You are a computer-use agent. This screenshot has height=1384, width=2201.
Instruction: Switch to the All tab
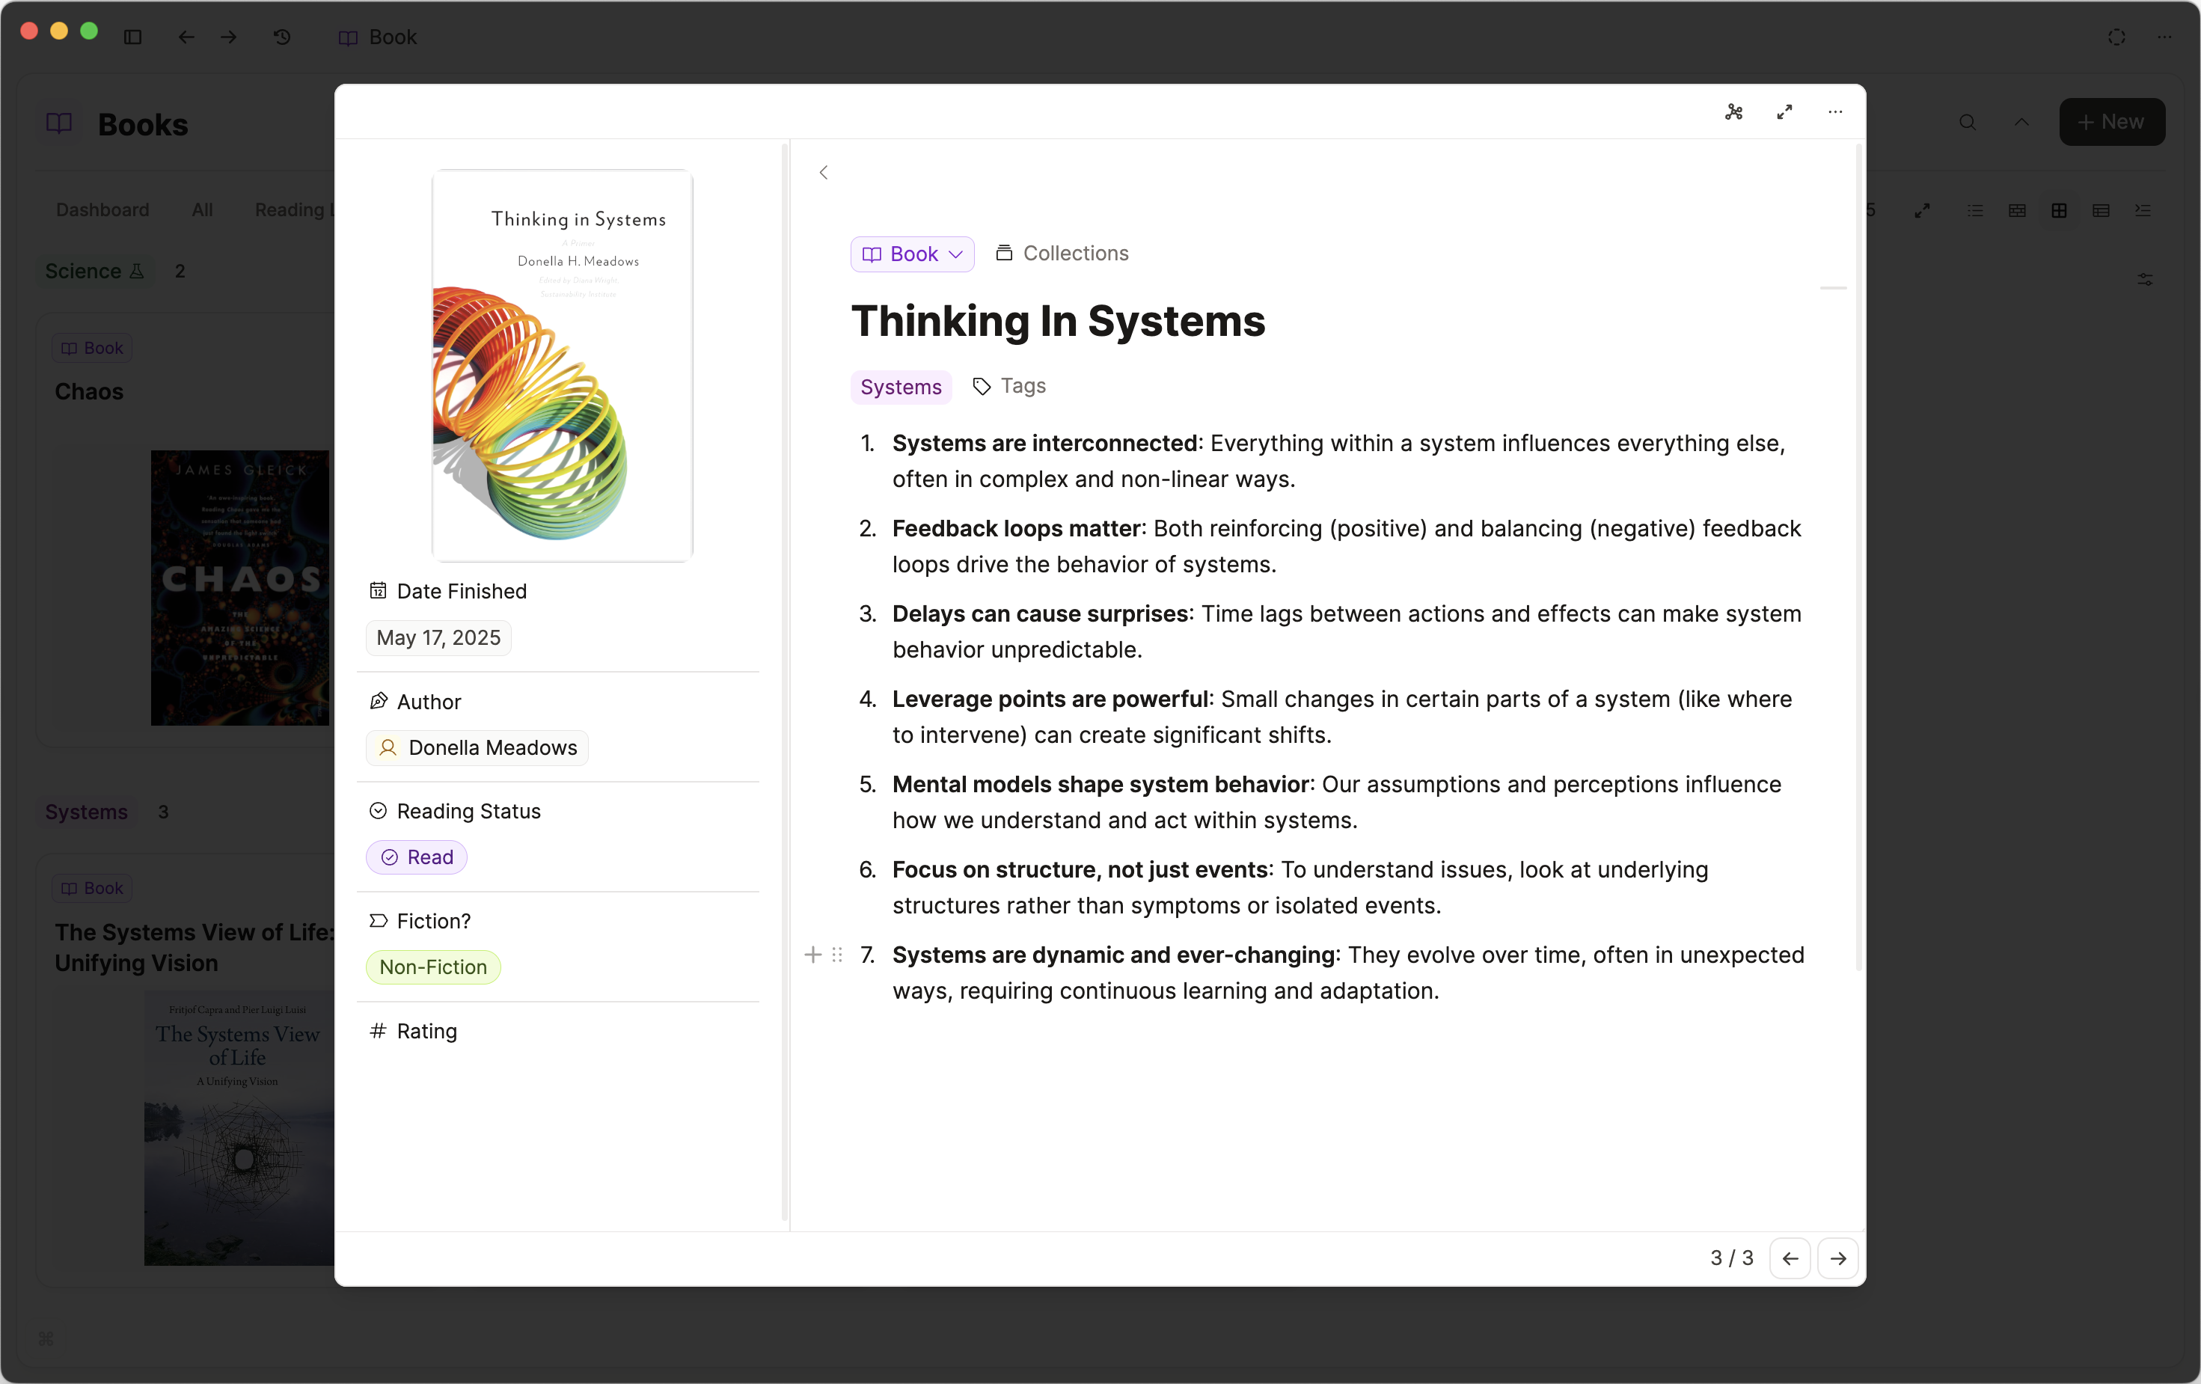[202, 210]
